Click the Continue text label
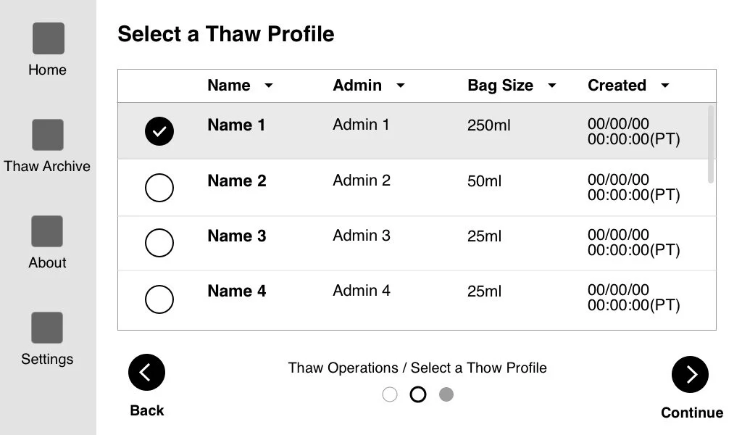 691,413
